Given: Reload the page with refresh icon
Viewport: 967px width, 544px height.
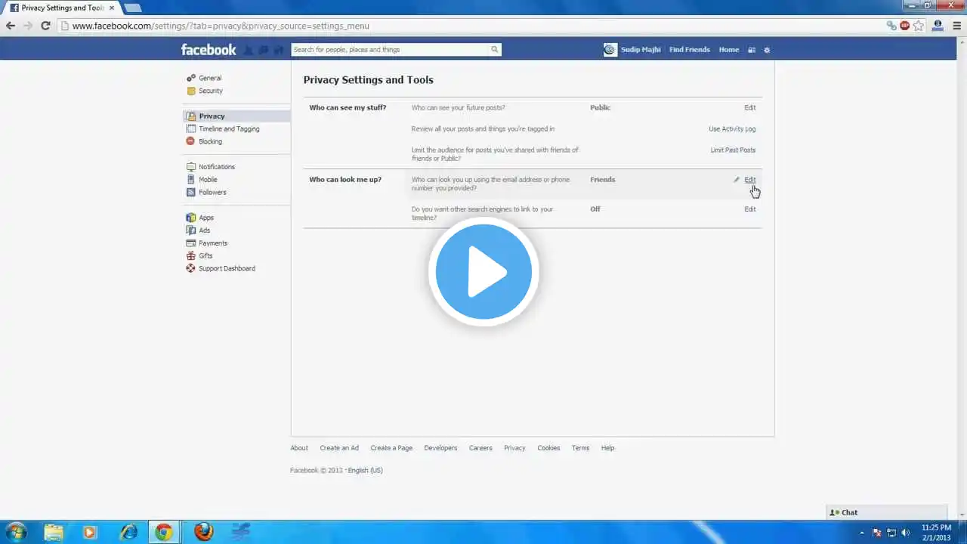Looking at the screenshot, I should [x=45, y=26].
